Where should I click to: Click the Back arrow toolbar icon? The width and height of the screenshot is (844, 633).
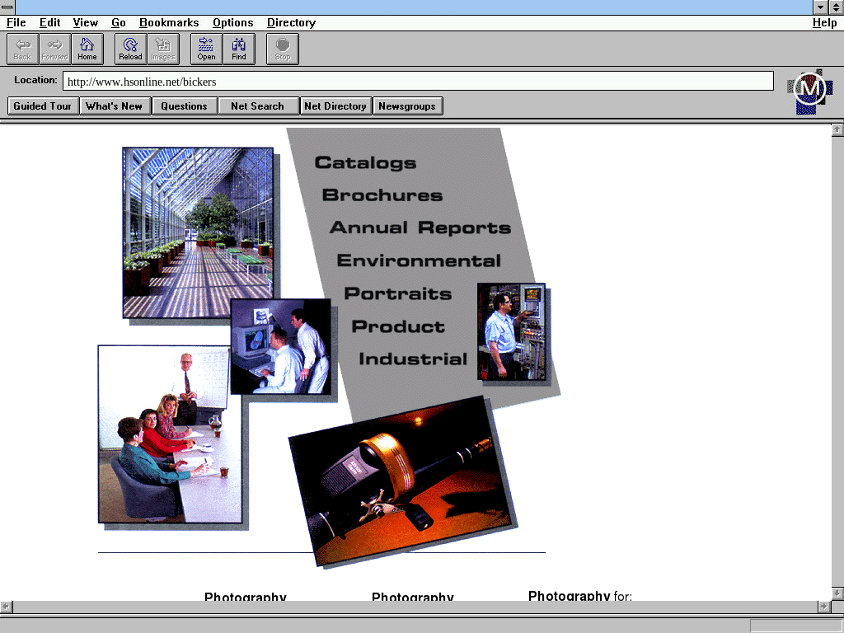[x=22, y=49]
